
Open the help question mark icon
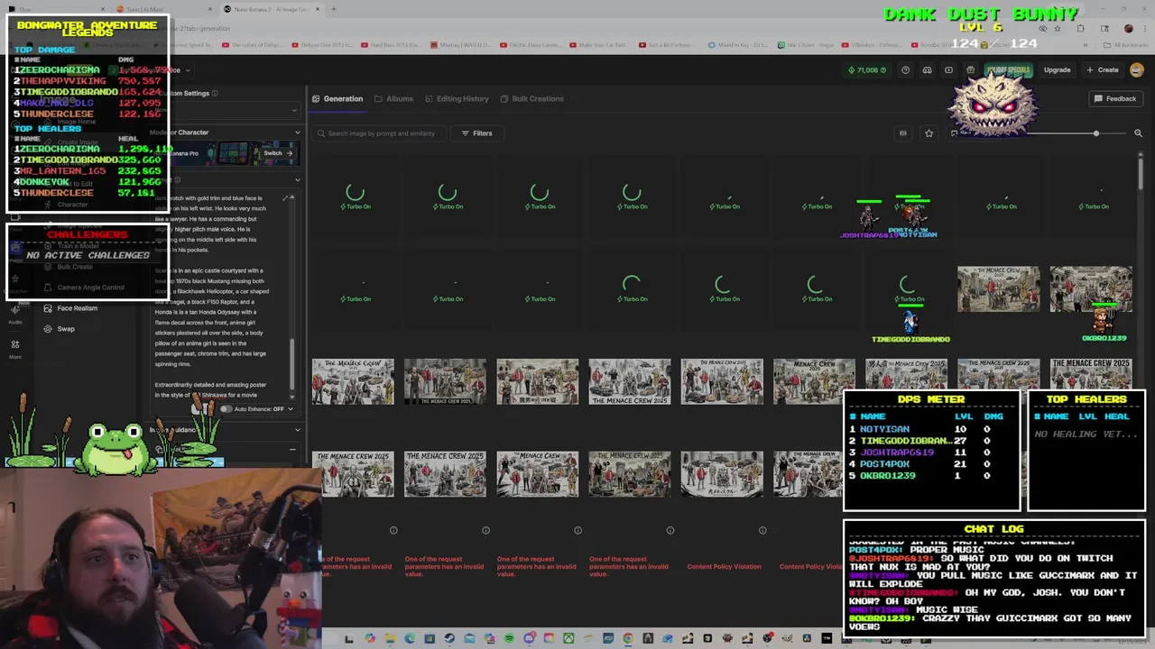(905, 69)
